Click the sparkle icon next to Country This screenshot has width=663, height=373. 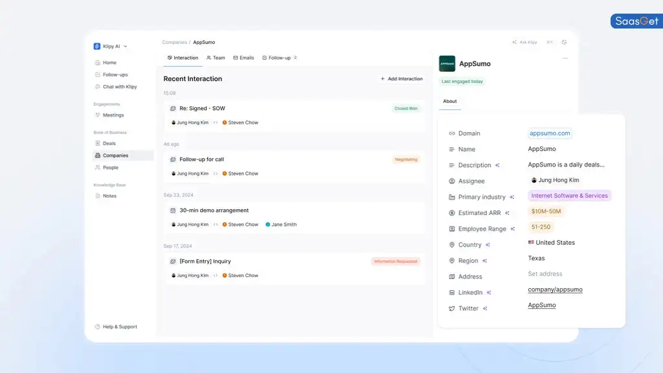(488, 245)
